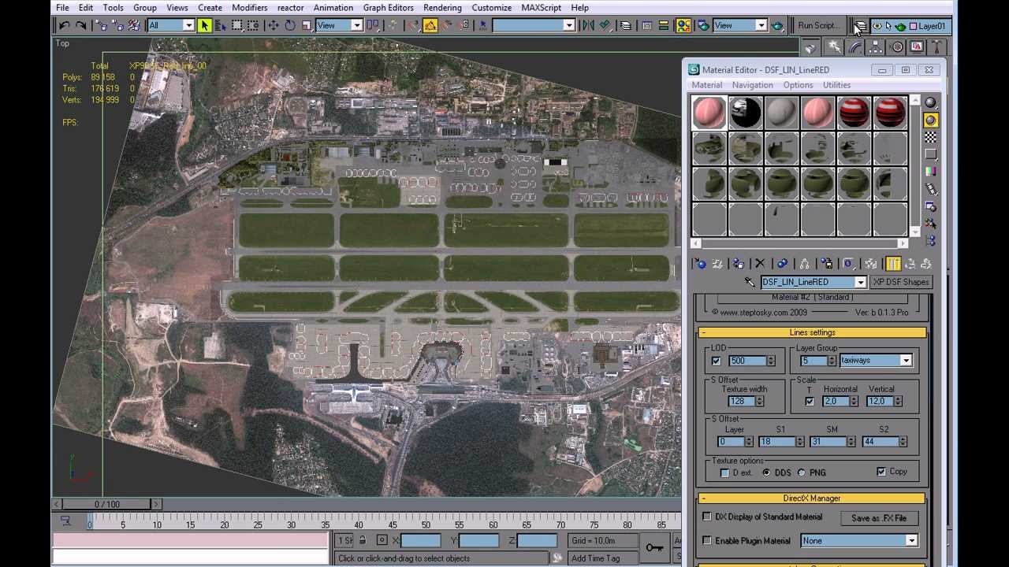Viewport: 1009px width, 567px height.
Task: Check Enable Plugin Material
Action: pos(707,540)
